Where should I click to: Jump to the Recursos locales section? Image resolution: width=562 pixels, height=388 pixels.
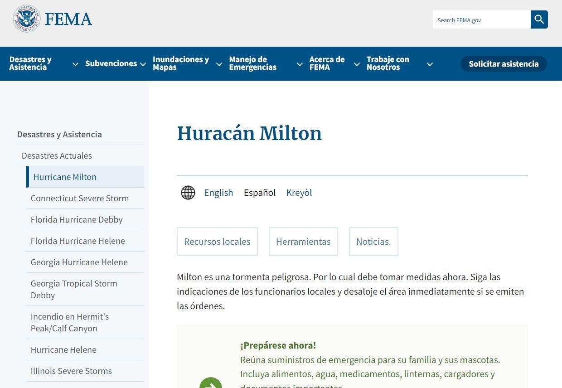[217, 242]
